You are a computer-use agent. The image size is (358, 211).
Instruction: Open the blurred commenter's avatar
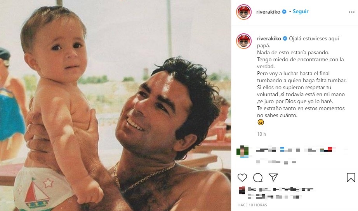coord(242,152)
